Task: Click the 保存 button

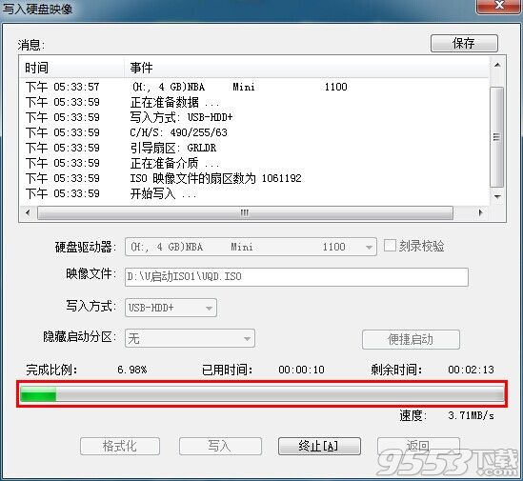Action: [x=464, y=44]
